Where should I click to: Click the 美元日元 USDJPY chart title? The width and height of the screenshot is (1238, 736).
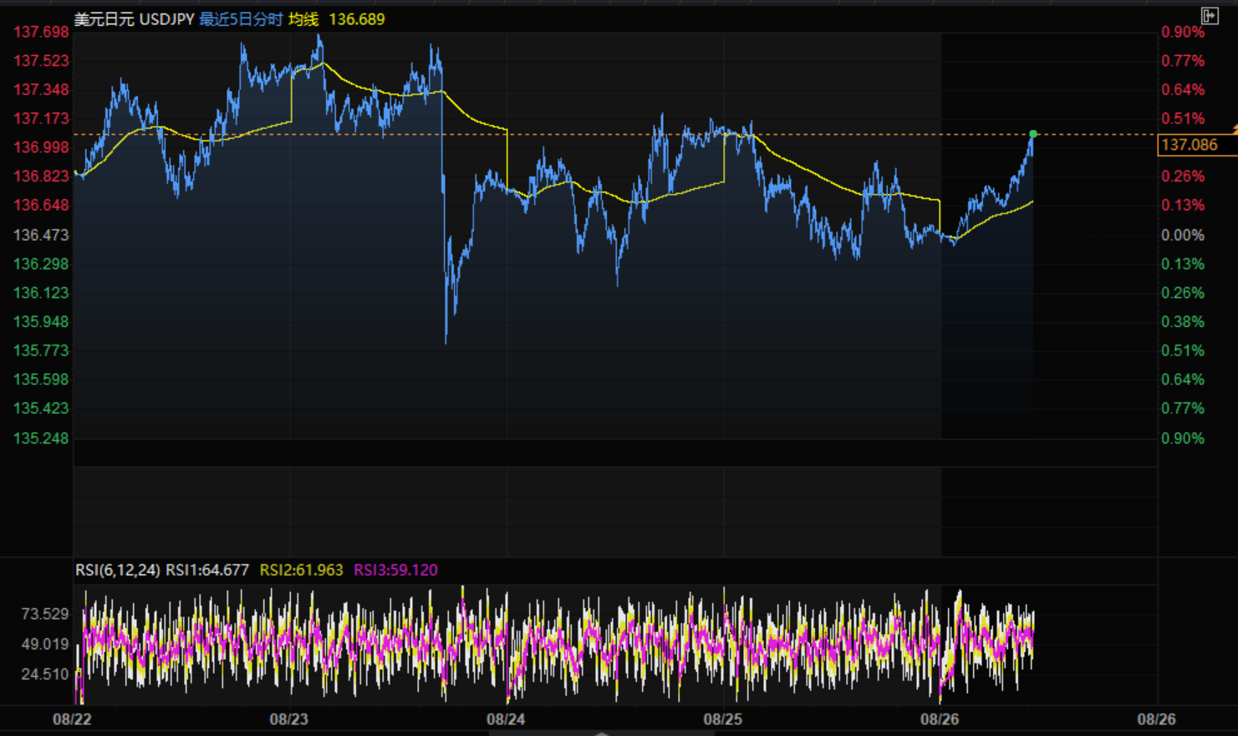(134, 19)
